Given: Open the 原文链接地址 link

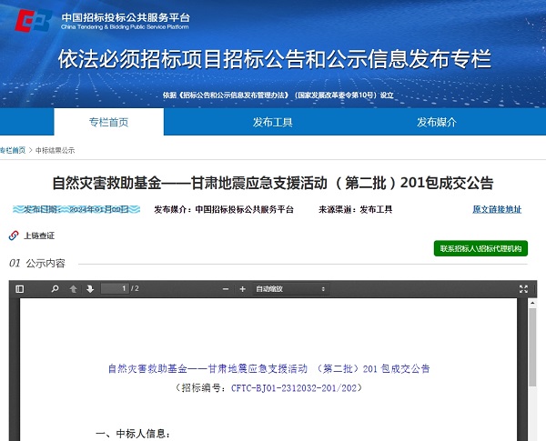Looking at the screenshot, I should coord(497,209).
